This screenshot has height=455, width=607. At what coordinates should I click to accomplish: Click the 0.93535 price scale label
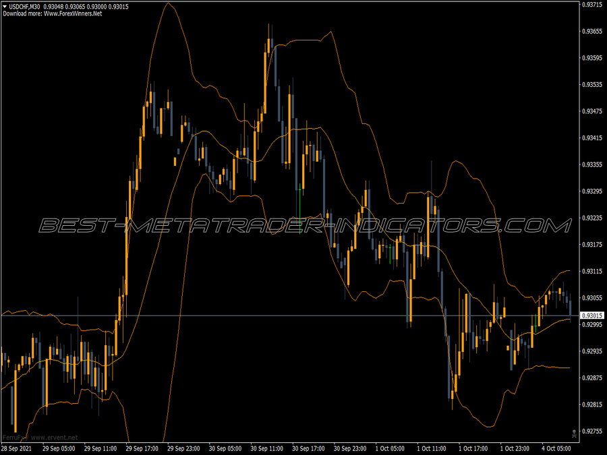coord(592,84)
